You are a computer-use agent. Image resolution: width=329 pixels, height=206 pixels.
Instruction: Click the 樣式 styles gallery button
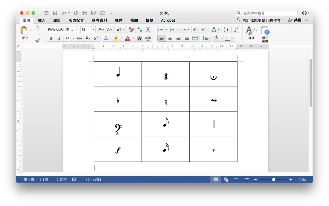[x=251, y=33]
